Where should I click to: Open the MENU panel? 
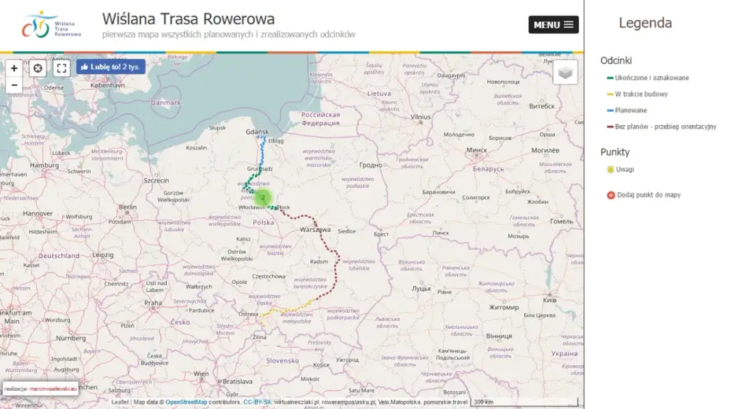[553, 24]
